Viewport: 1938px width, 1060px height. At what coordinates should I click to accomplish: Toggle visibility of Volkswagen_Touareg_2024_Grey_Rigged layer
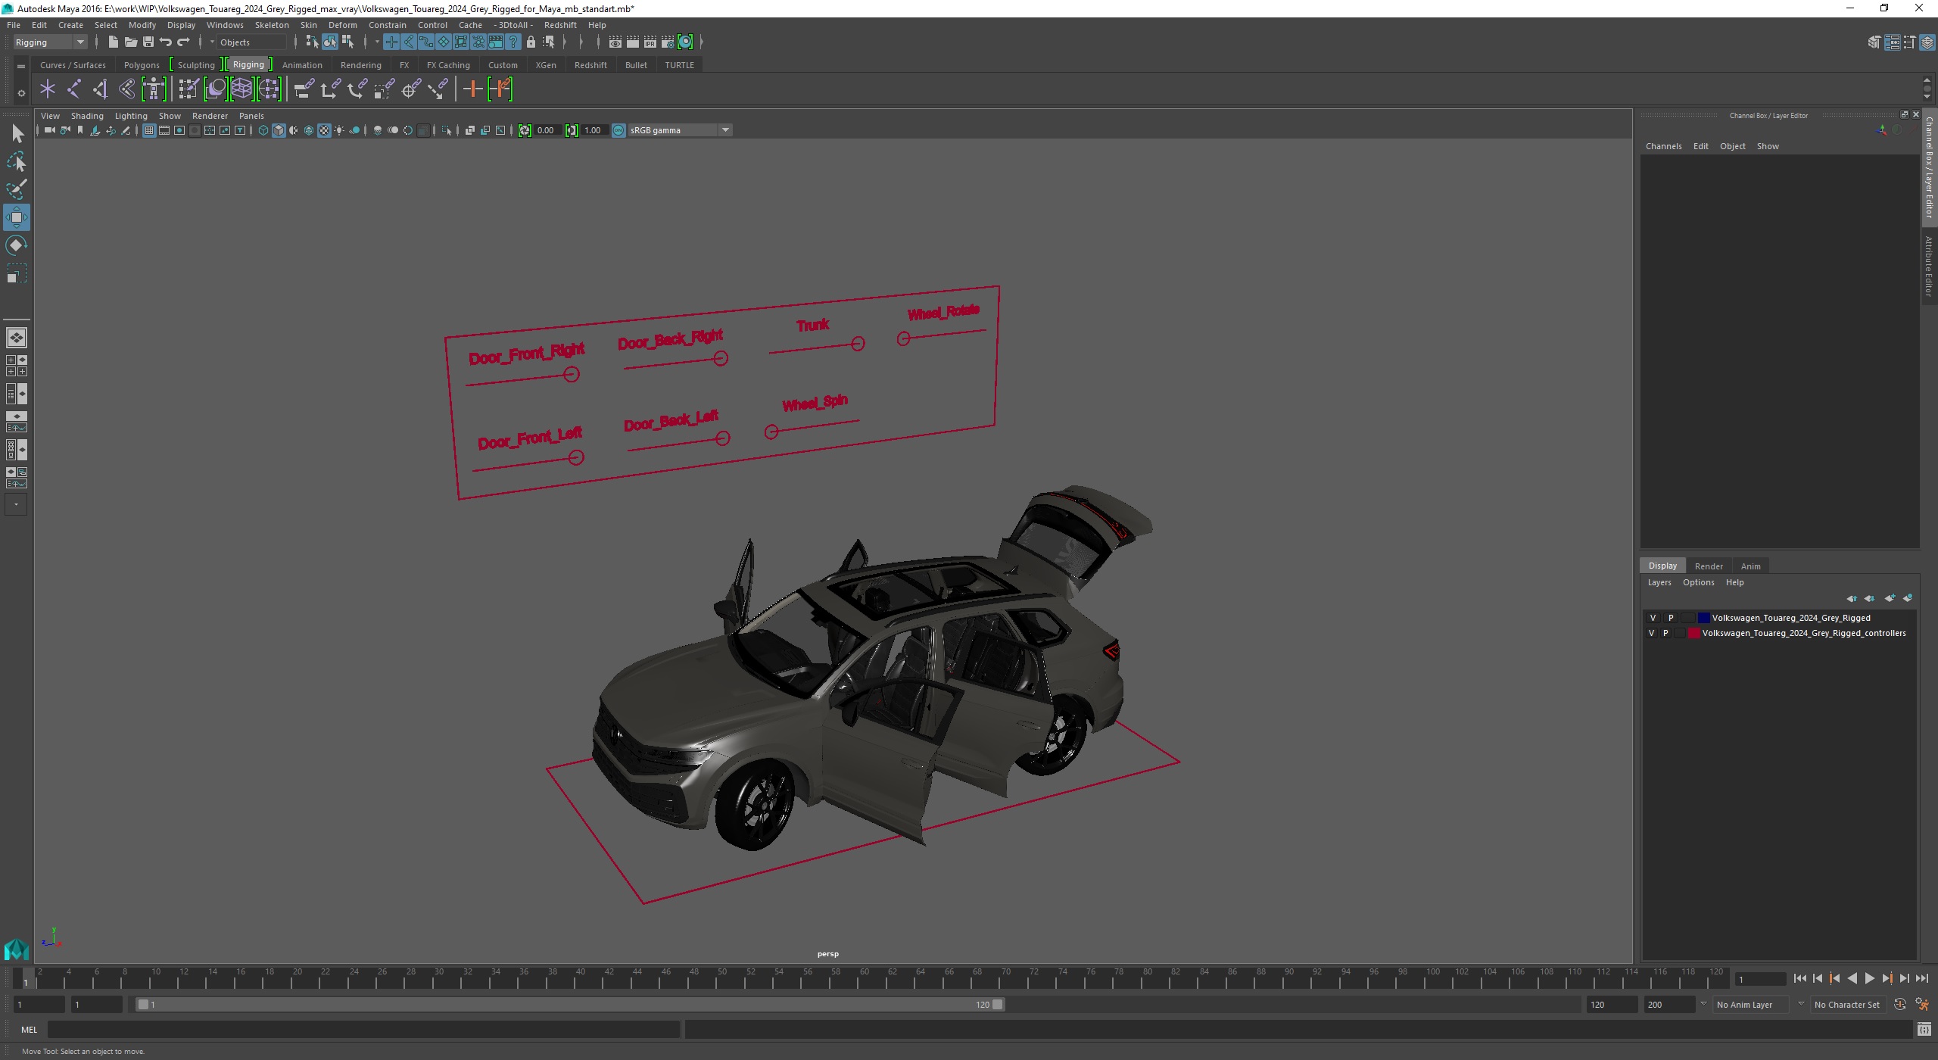(1653, 618)
